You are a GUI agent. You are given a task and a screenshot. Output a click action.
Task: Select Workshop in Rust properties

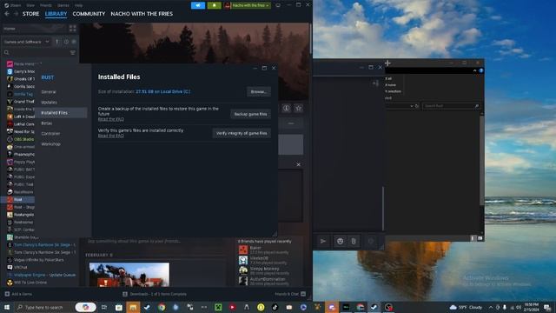pyautogui.click(x=50, y=144)
